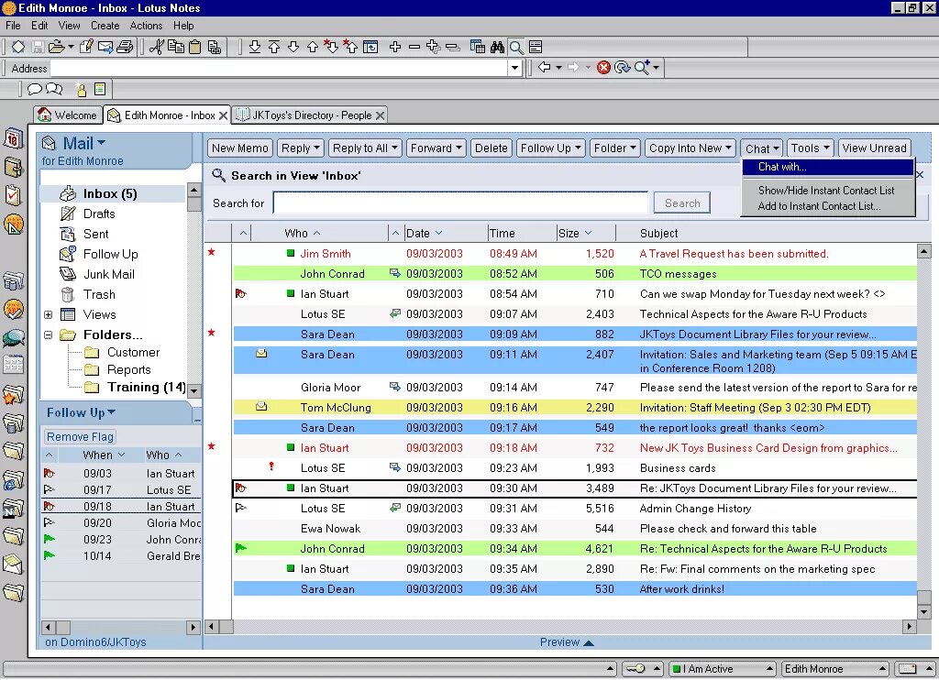Click the message list vertical scrollbar down arrow
Image resolution: width=939 pixels, height=680 pixels.
pos(923,612)
